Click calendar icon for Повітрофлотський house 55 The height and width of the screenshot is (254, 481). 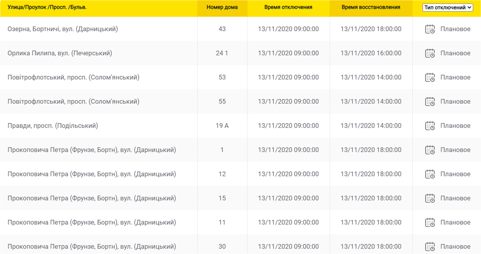click(430, 102)
